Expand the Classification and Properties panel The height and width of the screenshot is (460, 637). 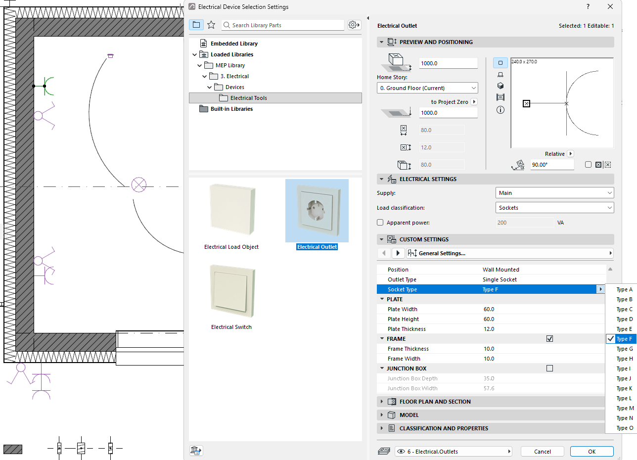click(381, 428)
